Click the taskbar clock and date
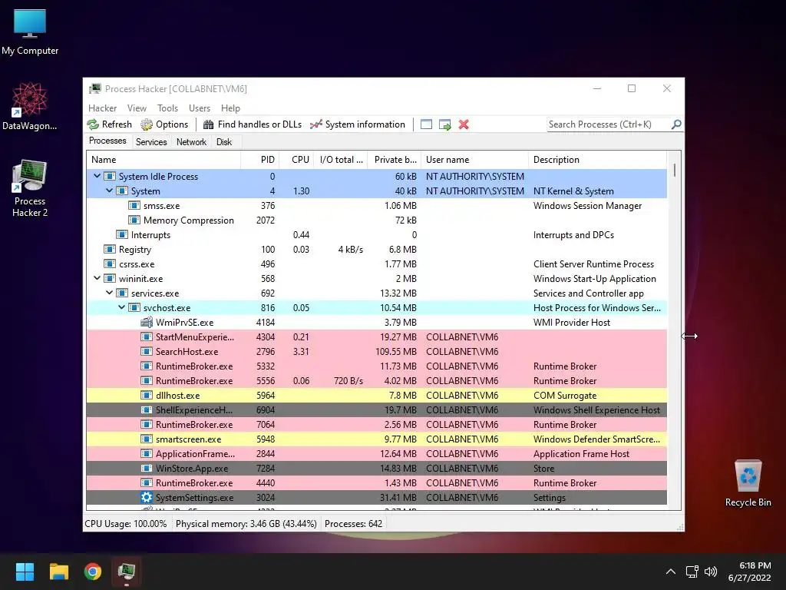The width and height of the screenshot is (786, 590). 749,572
